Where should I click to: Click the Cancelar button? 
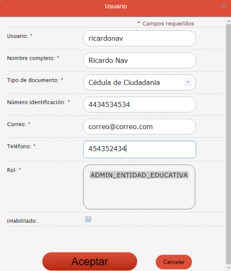point(174,262)
